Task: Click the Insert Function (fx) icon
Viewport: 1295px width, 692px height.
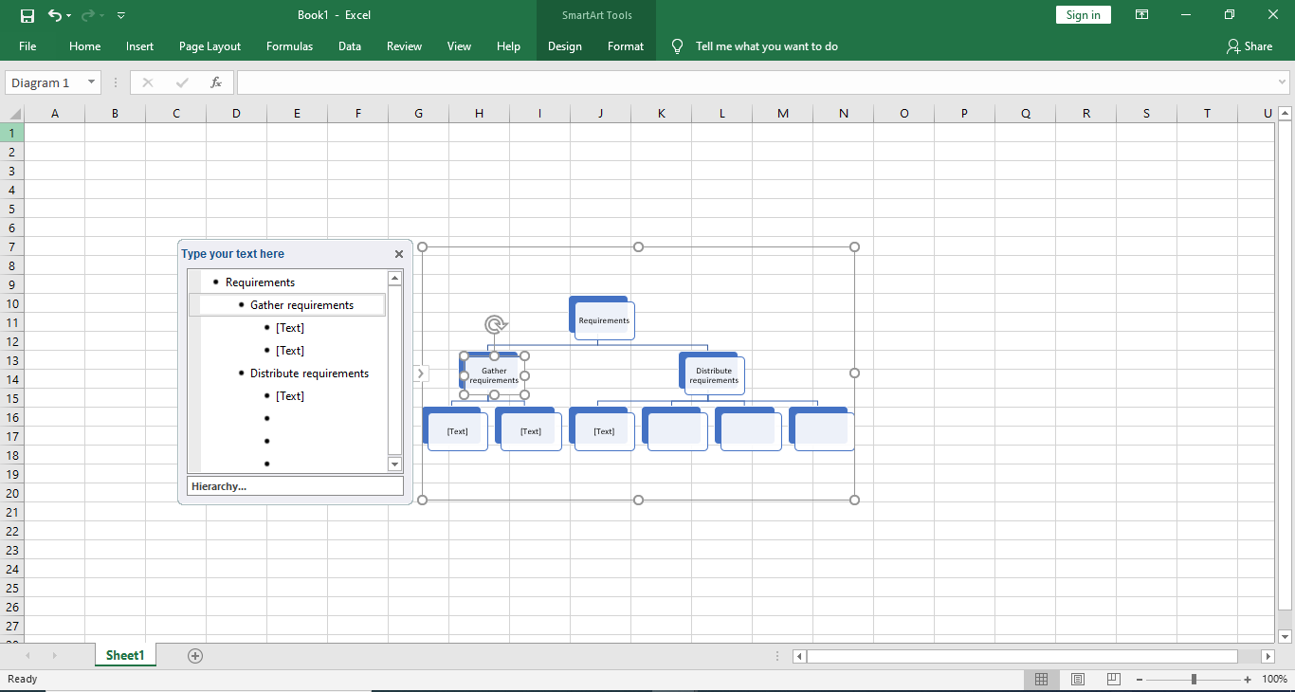Action: click(x=216, y=82)
